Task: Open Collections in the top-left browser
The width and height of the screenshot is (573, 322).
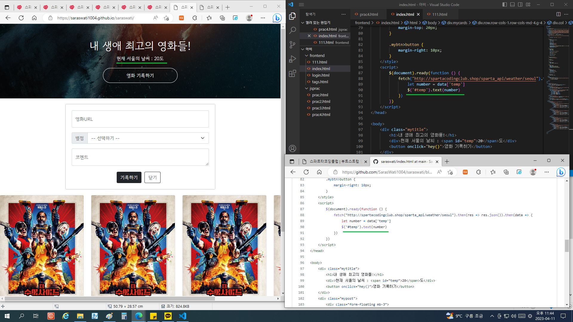Action: click(222, 18)
